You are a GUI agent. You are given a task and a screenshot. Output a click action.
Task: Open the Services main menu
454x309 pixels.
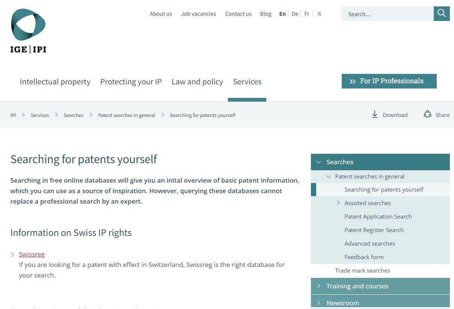pyautogui.click(x=247, y=82)
